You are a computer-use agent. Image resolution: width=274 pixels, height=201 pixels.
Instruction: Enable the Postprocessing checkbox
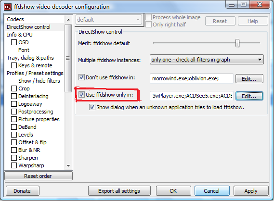(x=14, y=112)
